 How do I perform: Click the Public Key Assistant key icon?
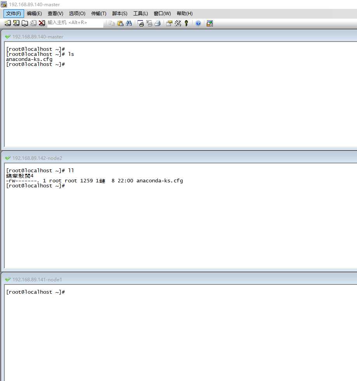point(186,23)
